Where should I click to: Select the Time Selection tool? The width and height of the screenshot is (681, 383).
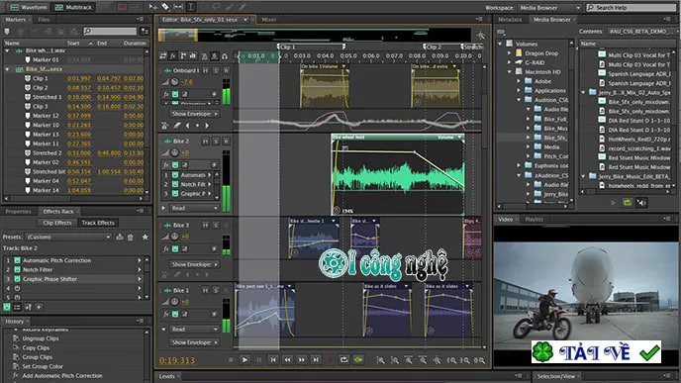click(190, 7)
